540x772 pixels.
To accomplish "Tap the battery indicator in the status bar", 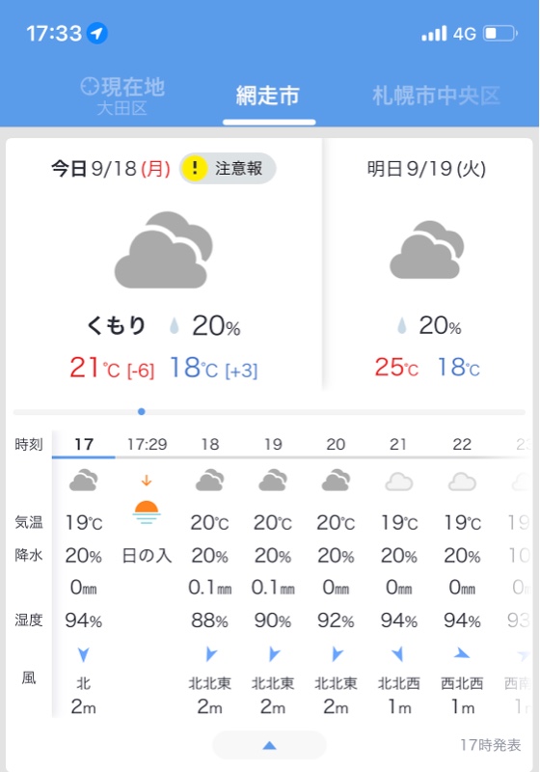I will [x=500, y=34].
